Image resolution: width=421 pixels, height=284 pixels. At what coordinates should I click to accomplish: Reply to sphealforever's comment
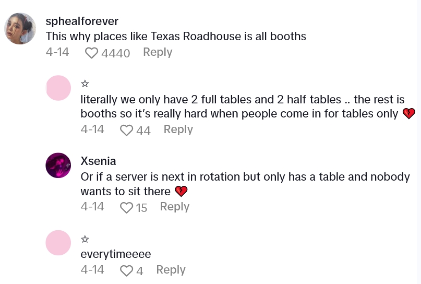pos(158,52)
